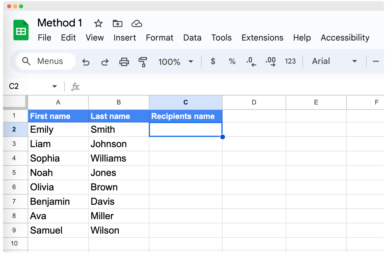Viewport: 387px width, 254px height.
Task: Open the Google Sheets home icon
Action: coord(21,30)
